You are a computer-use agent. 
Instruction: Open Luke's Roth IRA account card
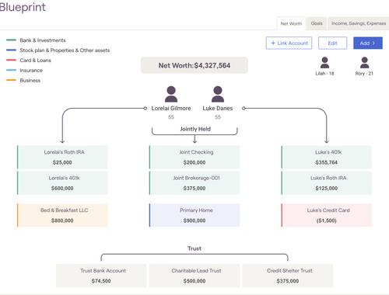327,183
